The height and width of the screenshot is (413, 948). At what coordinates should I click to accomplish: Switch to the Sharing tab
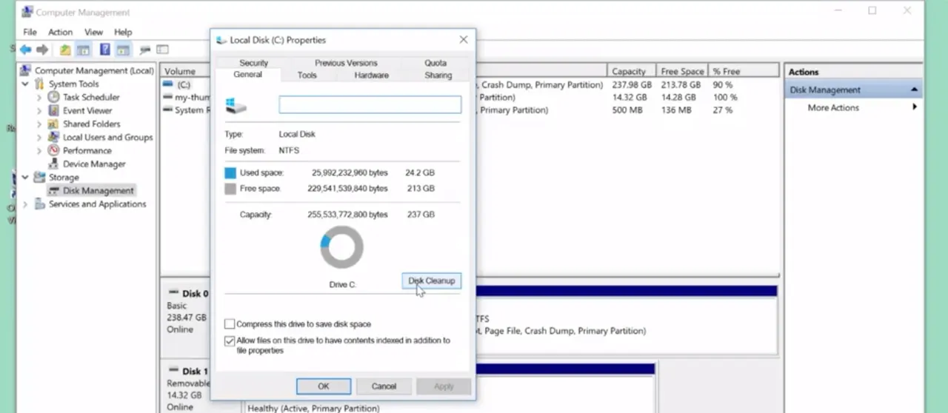click(x=438, y=75)
